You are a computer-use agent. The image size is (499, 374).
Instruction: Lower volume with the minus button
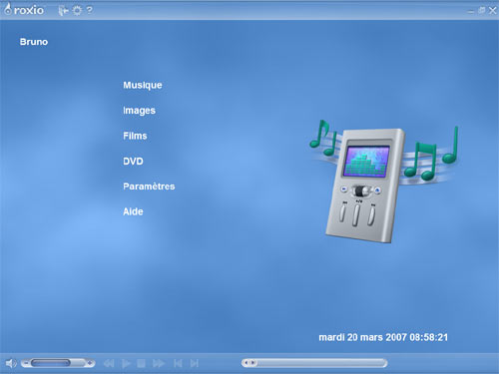click(25, 363)
